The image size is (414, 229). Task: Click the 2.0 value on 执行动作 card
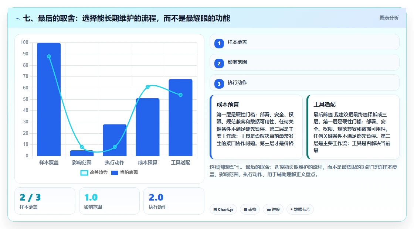[156, 197]
